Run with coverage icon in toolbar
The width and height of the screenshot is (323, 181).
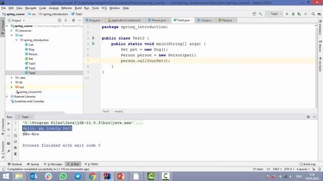299,14
